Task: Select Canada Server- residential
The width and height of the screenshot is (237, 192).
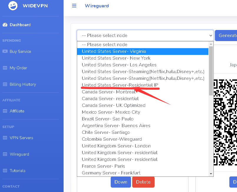Action: coord(143,99)
